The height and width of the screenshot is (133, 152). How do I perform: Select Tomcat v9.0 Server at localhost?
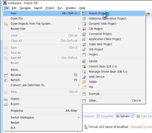pyautogui.click(x=108, y=127)
